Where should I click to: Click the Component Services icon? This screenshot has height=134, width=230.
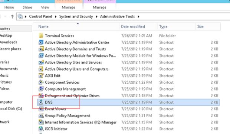coord(41,82)
